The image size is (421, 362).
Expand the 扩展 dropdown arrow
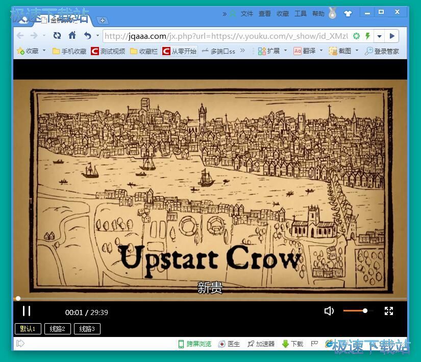(x=285, y=51)
